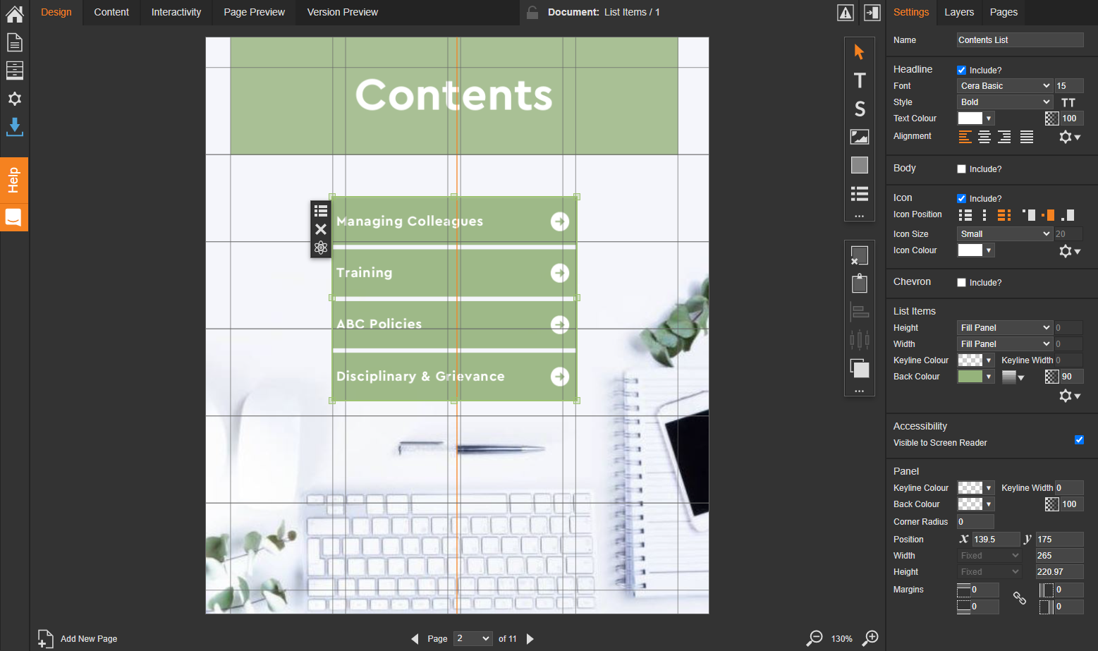Select the Image tool icon
Viewport: 1098px width, 651px height.
859,137
